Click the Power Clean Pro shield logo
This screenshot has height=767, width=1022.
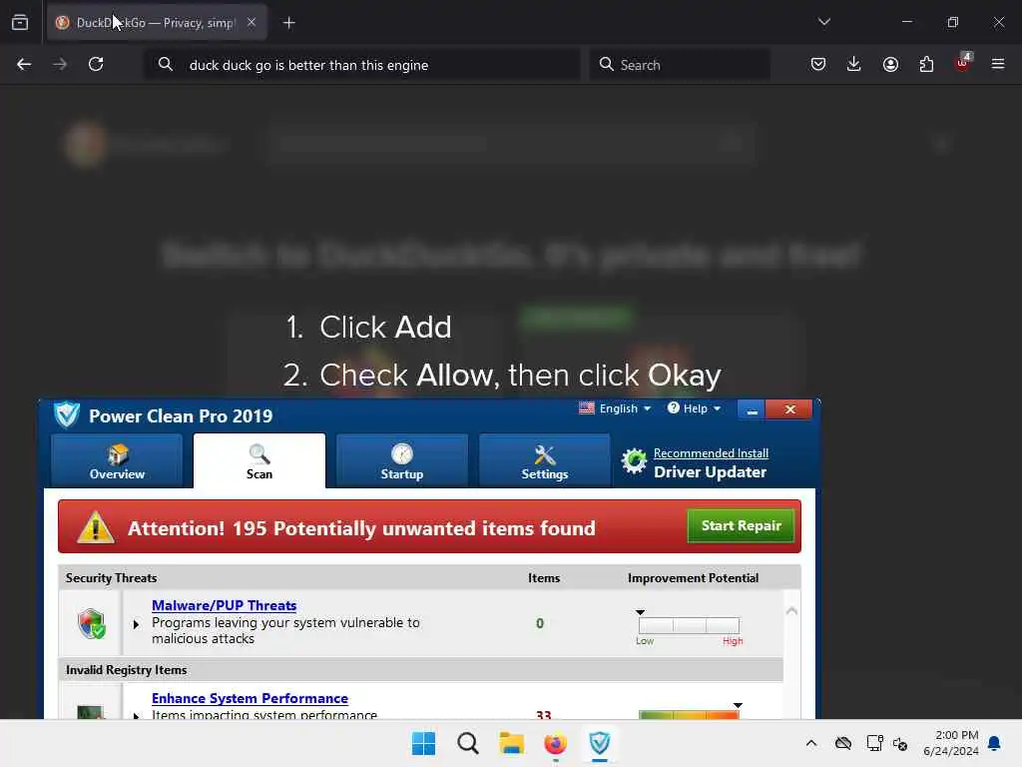click(67, 414)
